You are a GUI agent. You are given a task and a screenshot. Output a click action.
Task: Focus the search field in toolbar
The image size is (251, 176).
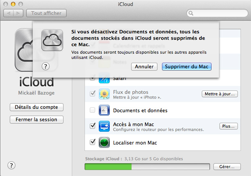coord(217,13)
